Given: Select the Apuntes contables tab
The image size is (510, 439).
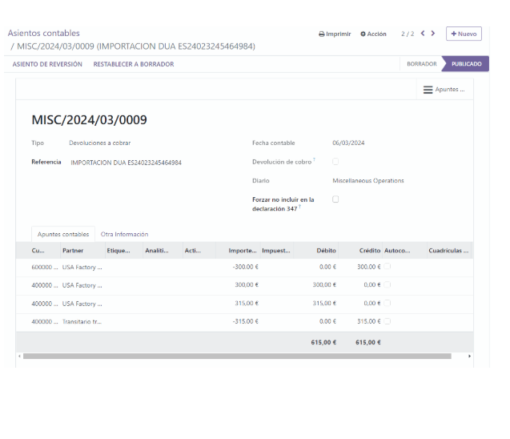Looking at the screenshot, I should click(63, 235).
